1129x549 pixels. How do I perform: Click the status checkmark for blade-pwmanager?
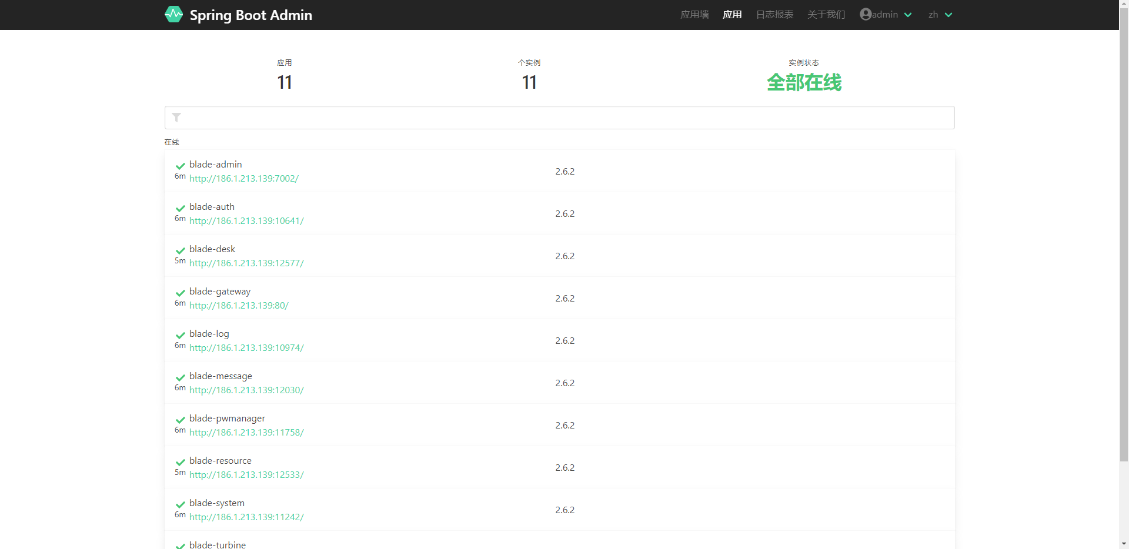pos(181,420)
